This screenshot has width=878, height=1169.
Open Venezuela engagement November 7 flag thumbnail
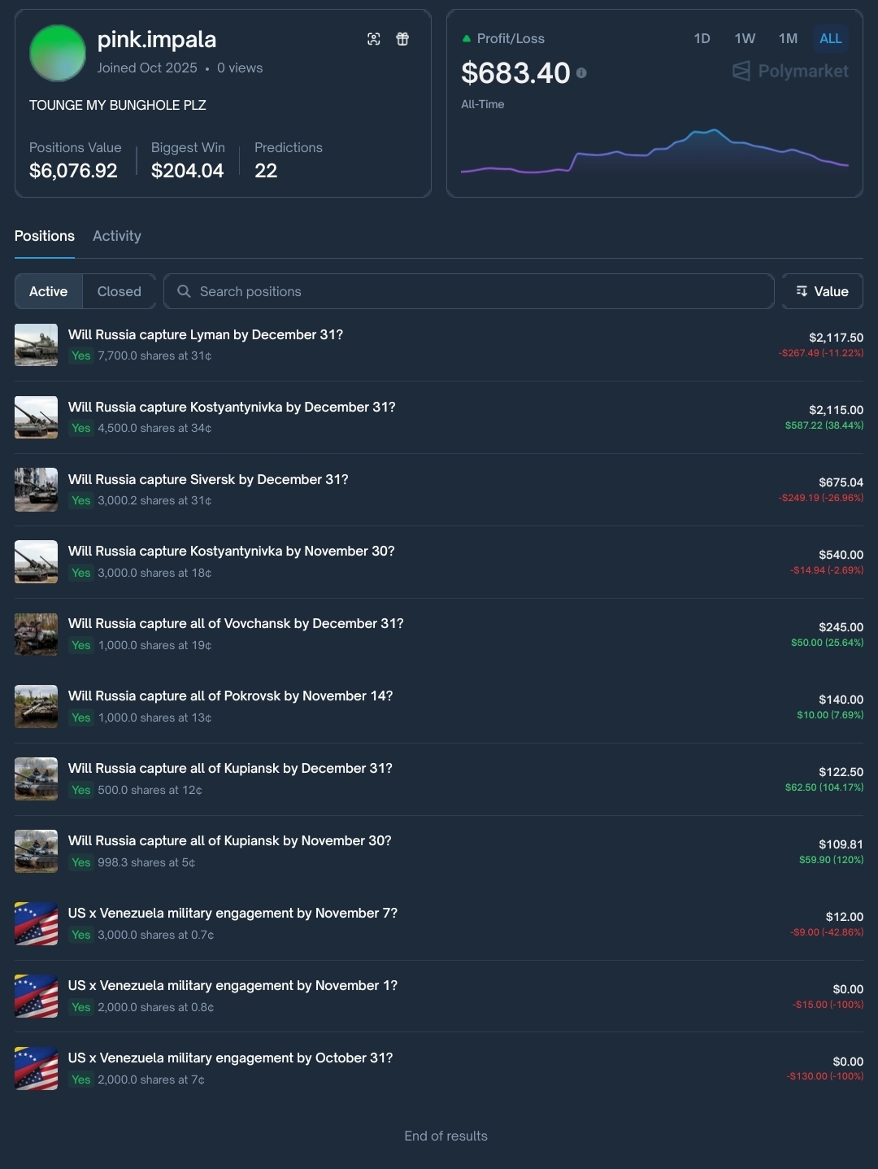[x=36, y=924]
